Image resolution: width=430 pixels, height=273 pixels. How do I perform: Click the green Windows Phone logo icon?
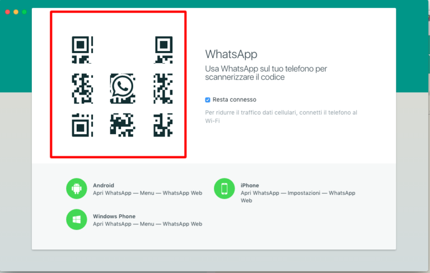pyautogui.click(x=77, y=219)
